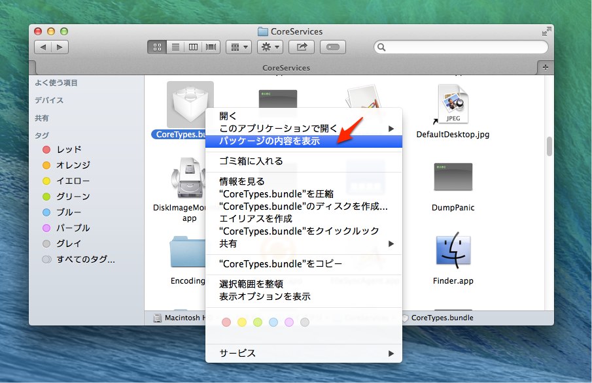Click デバイス sidebar heading
Screen dimensions: 592x383
point(49,101)
